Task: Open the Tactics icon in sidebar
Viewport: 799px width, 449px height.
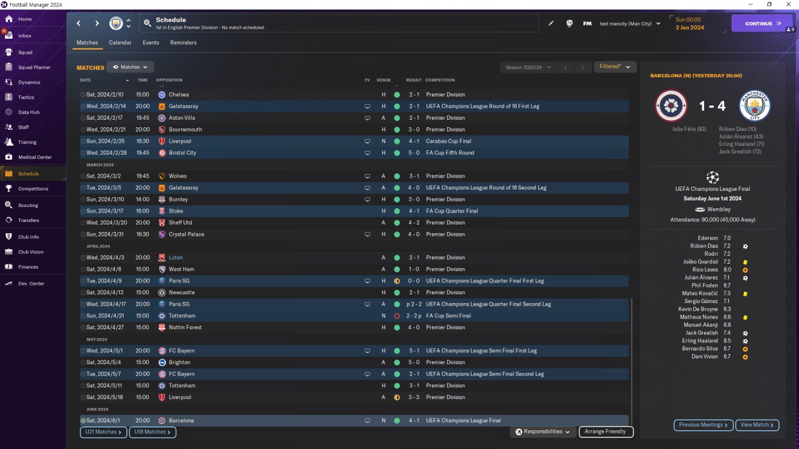Action: [x=9, y=97]
